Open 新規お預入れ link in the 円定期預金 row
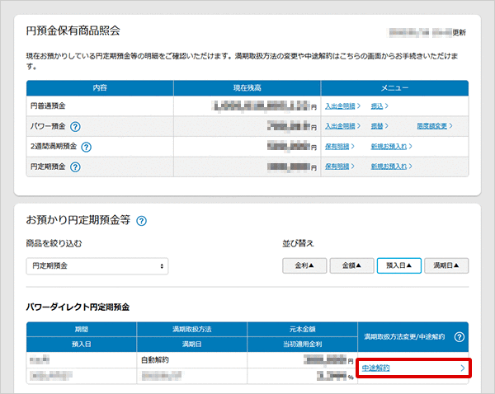This screenshot has height=394, width=495. pos(391,167)
